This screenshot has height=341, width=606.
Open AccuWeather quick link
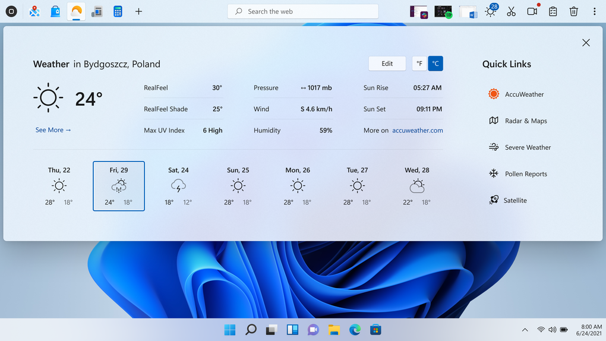coord(516,94)
